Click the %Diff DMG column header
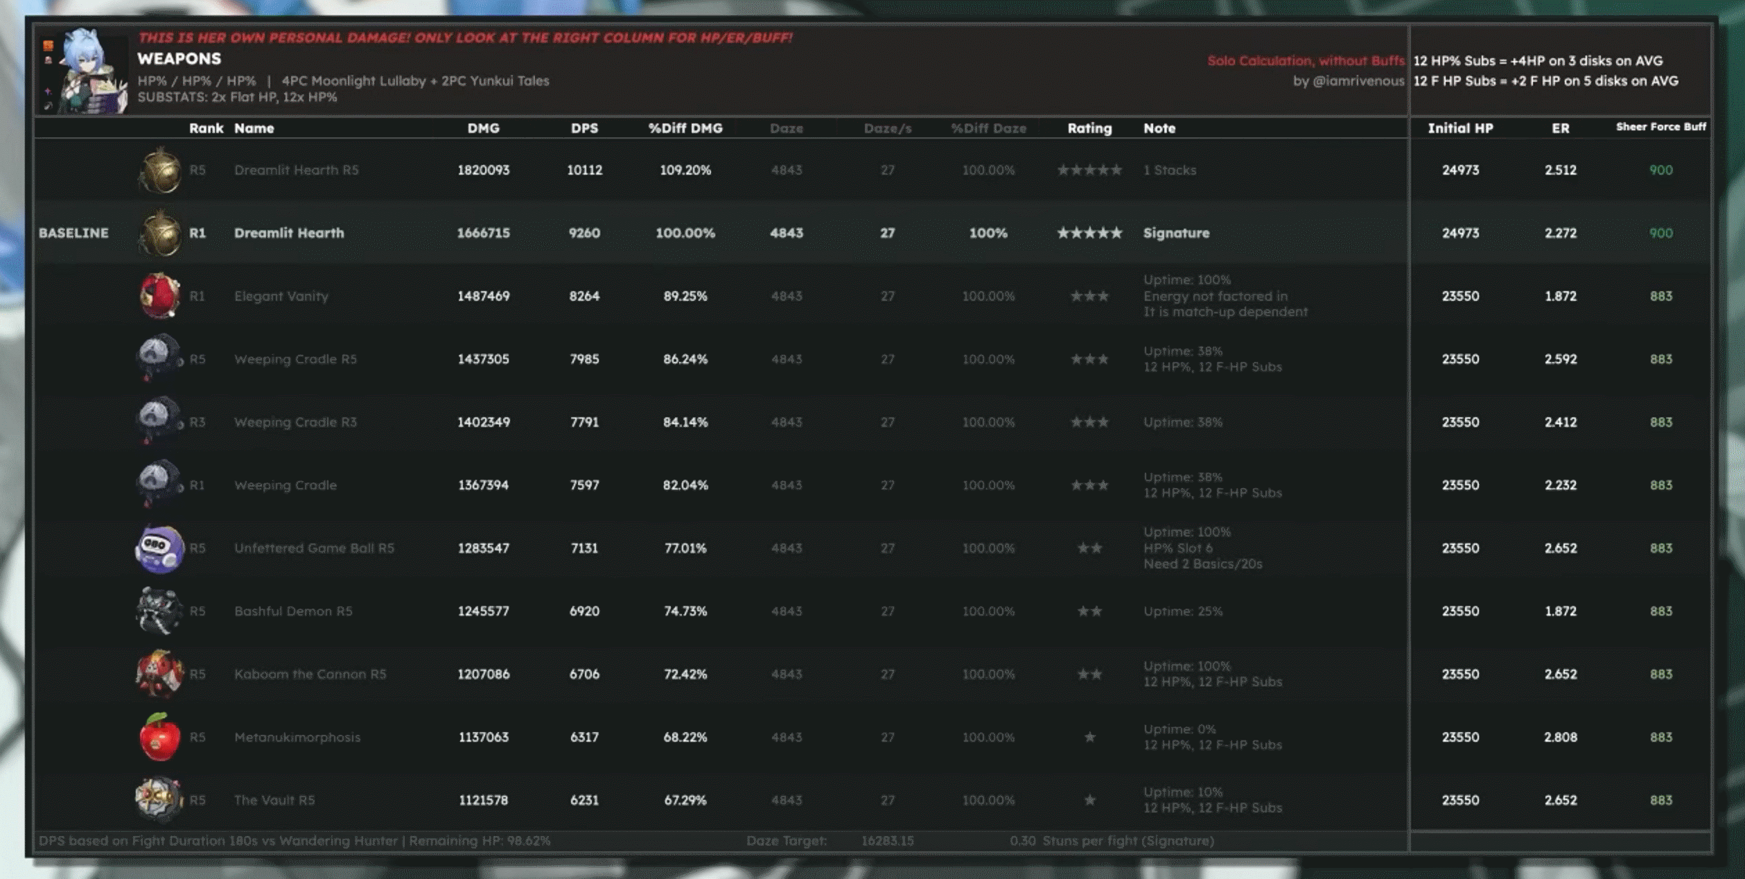 tap(685, 128)
